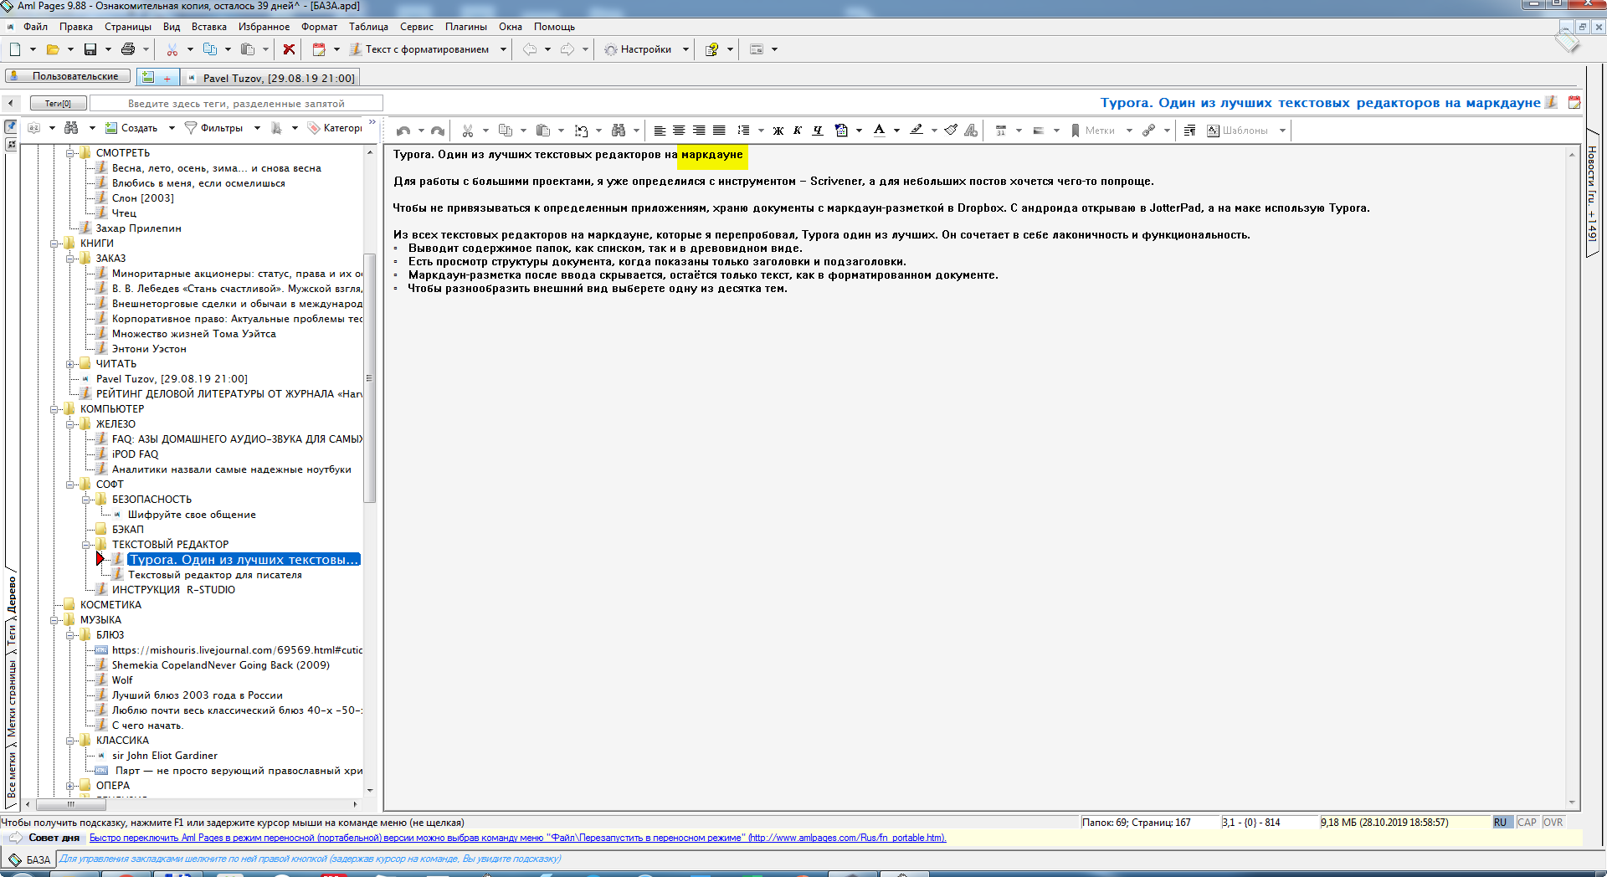Click the pin icon at tree panel top
This screenshot has width=1607, height=877.
[x=11, y=127]
